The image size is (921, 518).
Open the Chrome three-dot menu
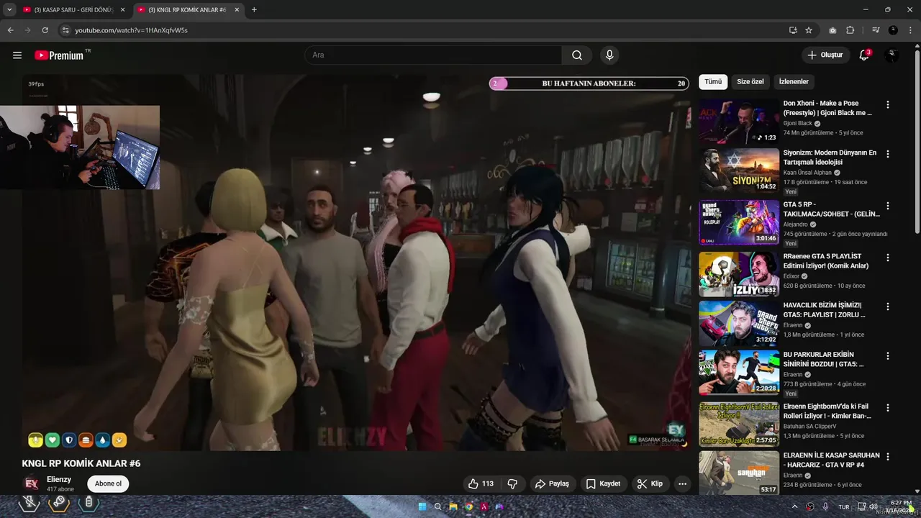[x=909, y=30]
